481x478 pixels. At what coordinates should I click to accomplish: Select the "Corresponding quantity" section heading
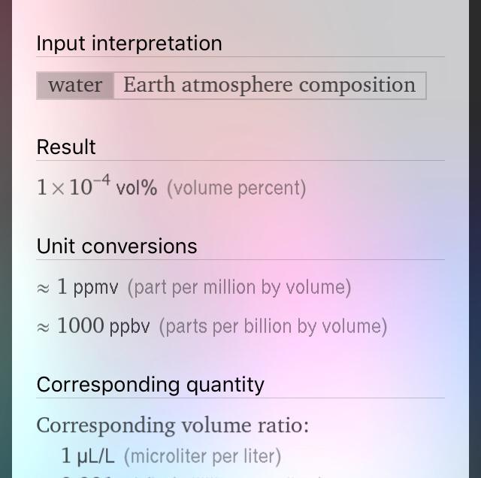coord(150,384)
